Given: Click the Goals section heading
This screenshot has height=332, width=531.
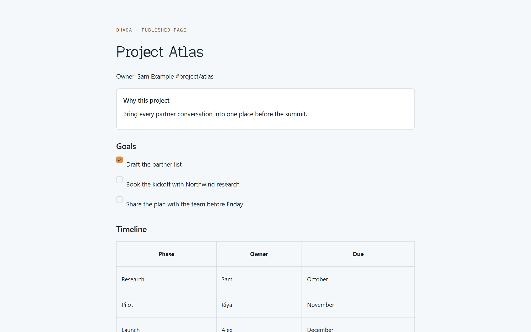Looking at the screenshot, I should pos(126,146).
